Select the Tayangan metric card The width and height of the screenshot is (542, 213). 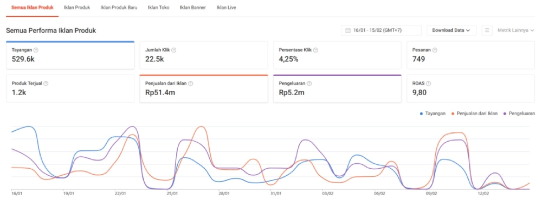coord(70,55)
